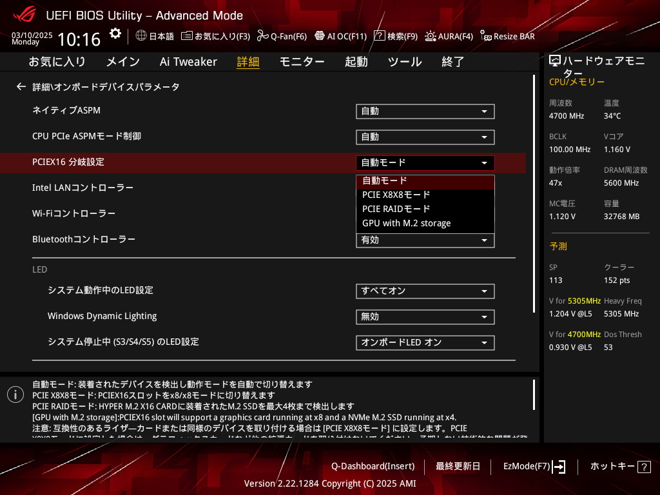
Task: Select PCIE RAIDモード option
Action: pos(425,209)
